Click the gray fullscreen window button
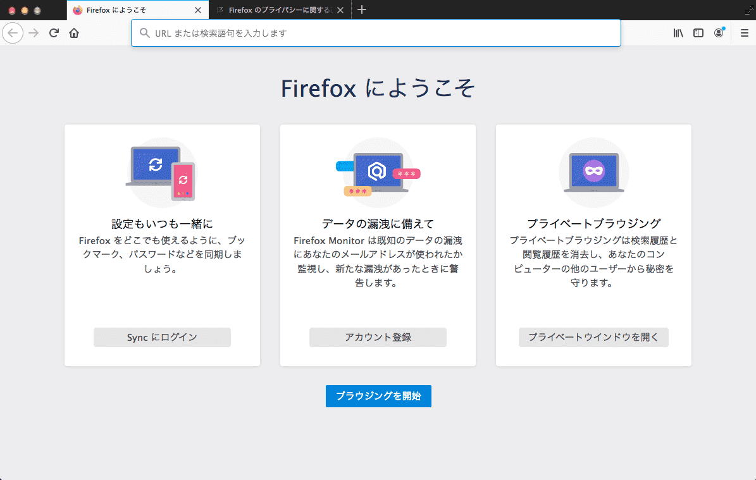 37,10
